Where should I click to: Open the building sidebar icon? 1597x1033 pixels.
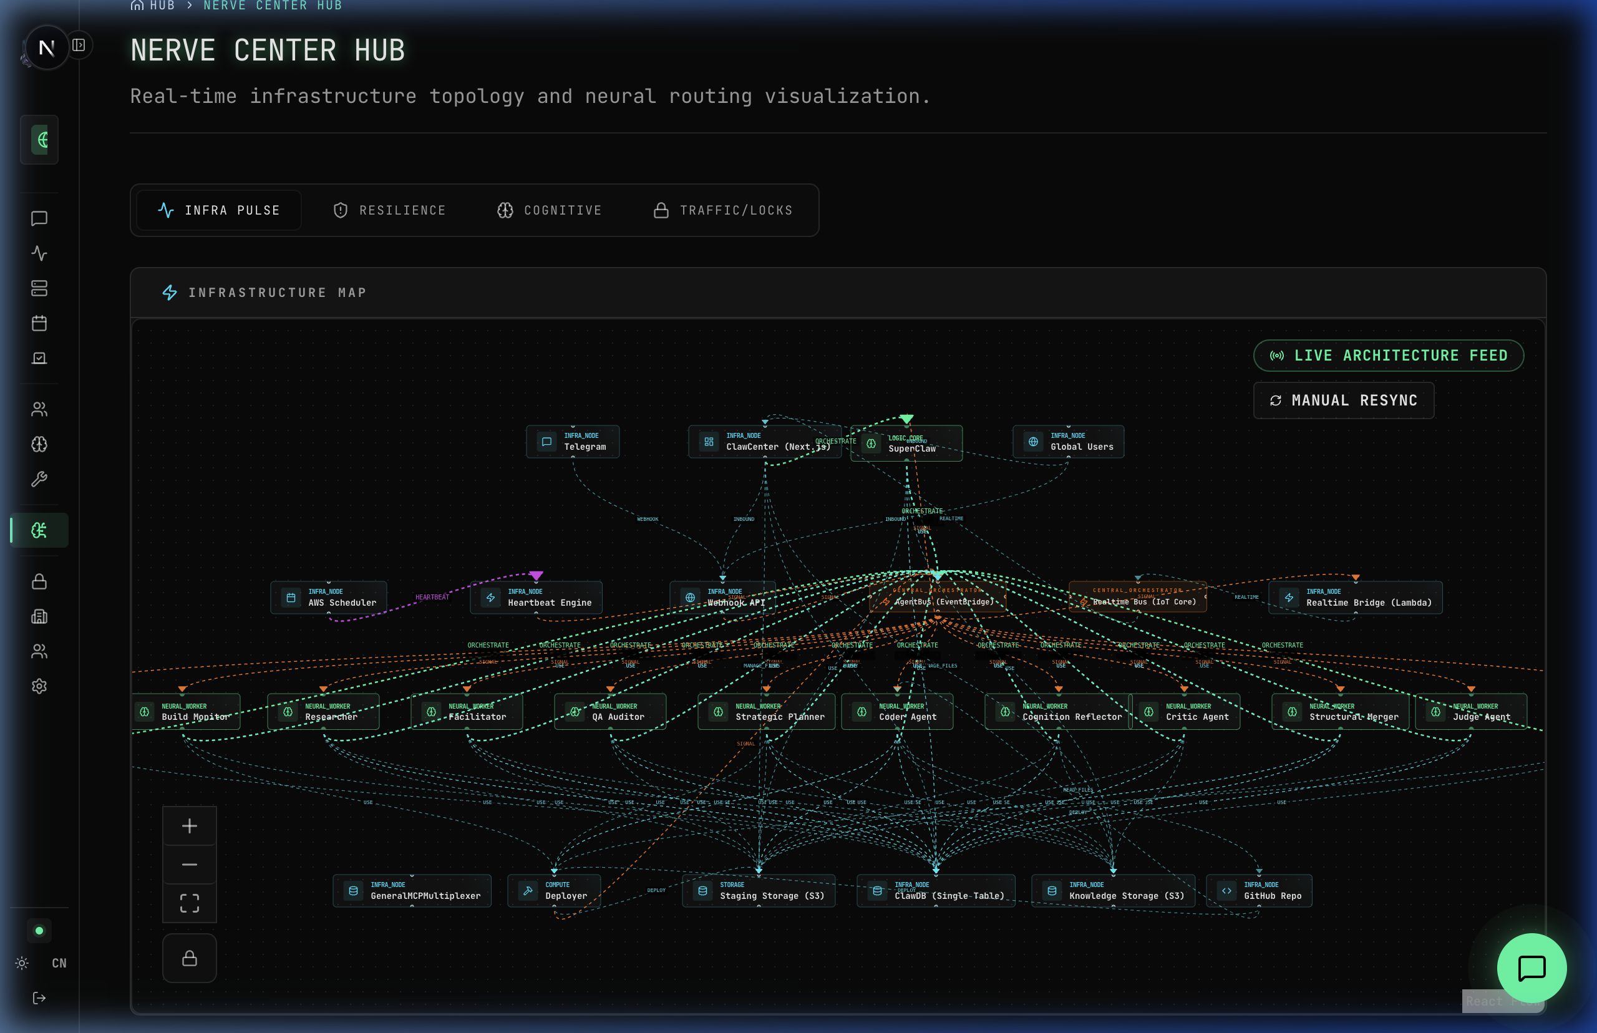click(x=39, y=616)
